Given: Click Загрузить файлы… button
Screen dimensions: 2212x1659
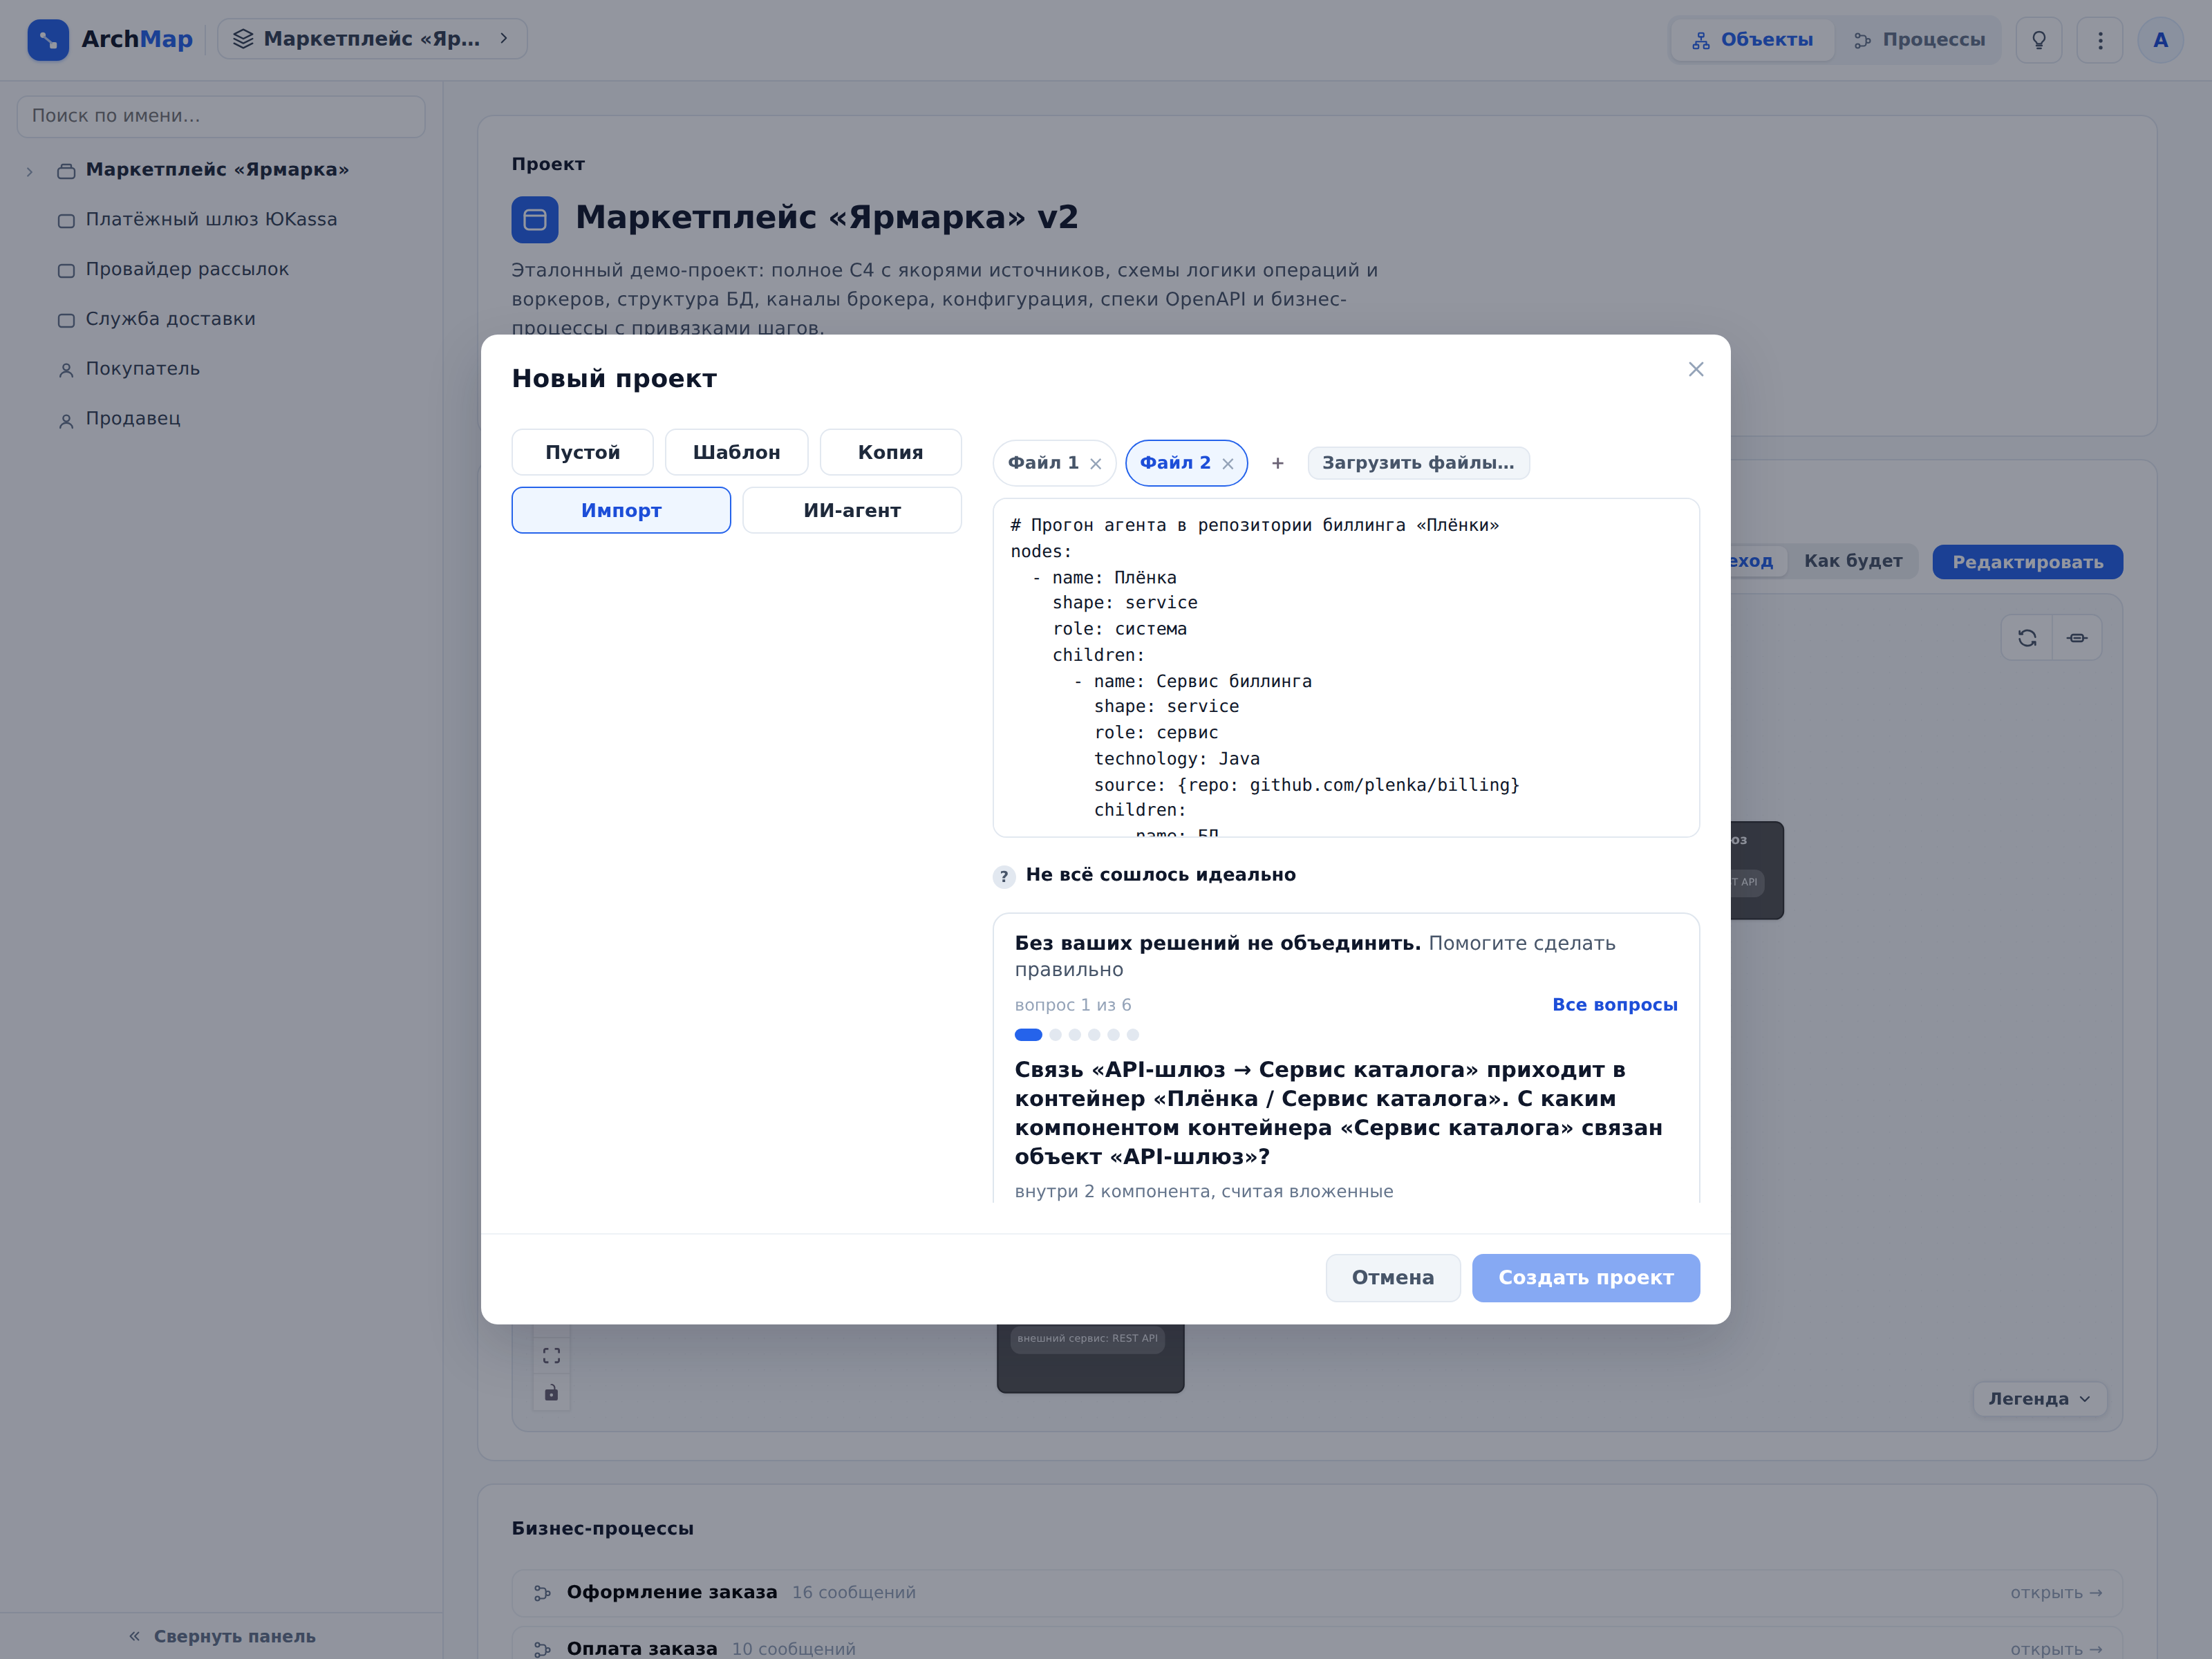Looking at the screenshot, I should (1418, 463).
